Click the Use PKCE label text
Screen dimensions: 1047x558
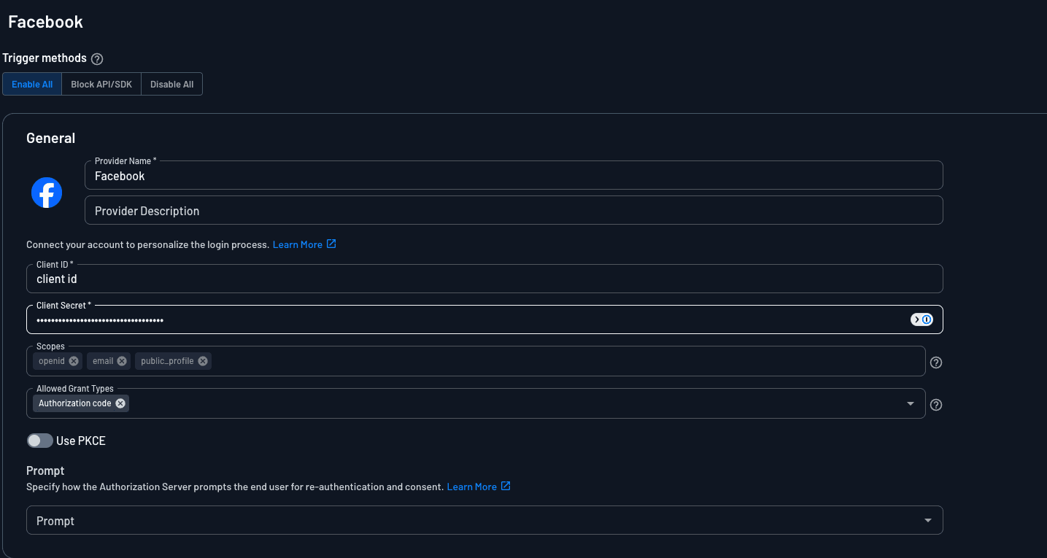click(81, 441)
